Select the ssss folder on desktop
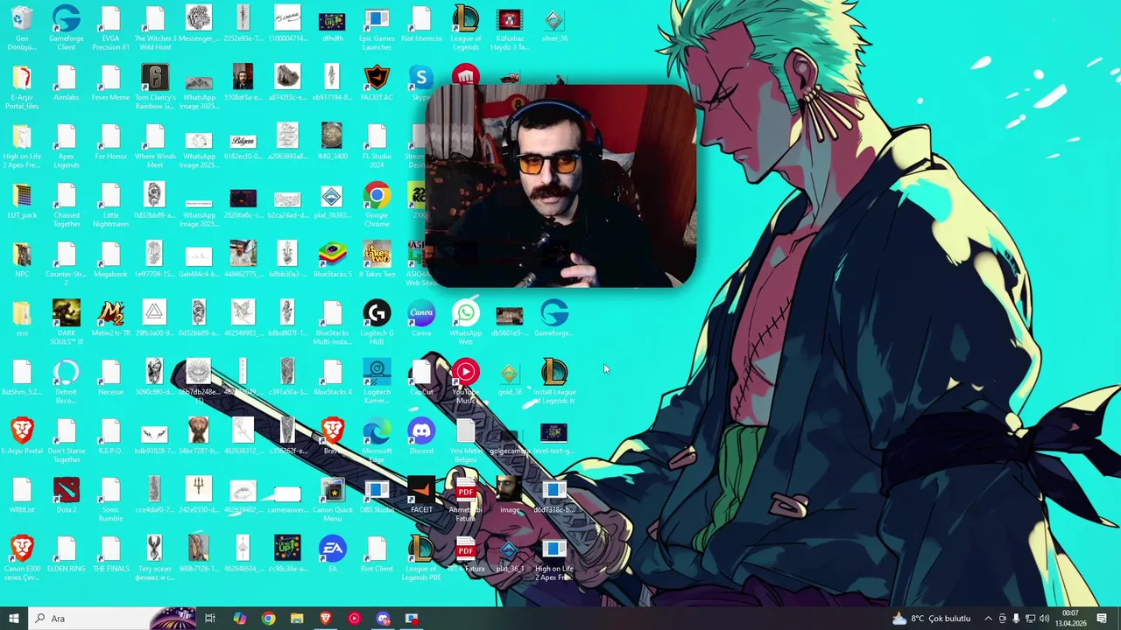Screen dimensions: 1121x630 [x=22, y=318]
